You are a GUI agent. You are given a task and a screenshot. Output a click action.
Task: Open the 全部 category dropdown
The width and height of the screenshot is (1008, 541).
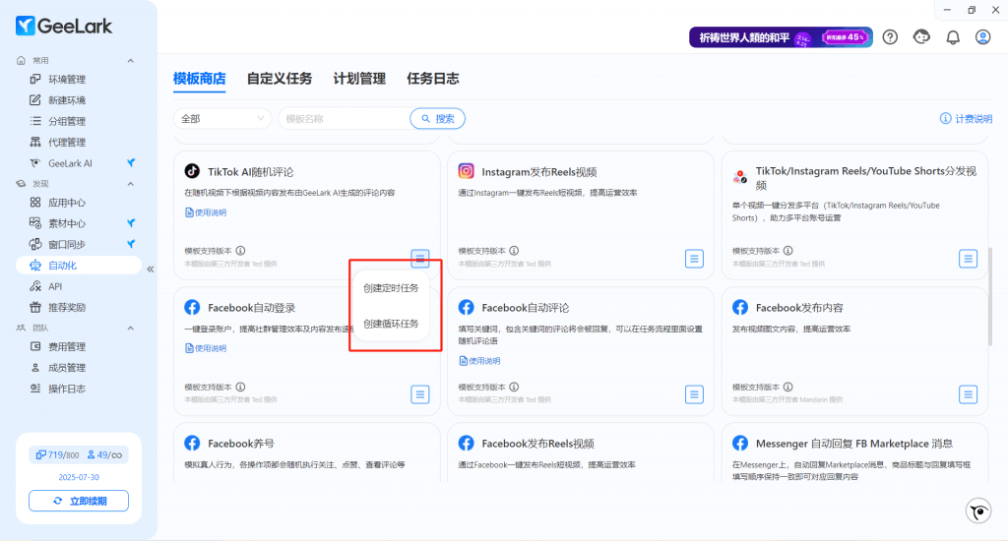(x=222, y=119)
